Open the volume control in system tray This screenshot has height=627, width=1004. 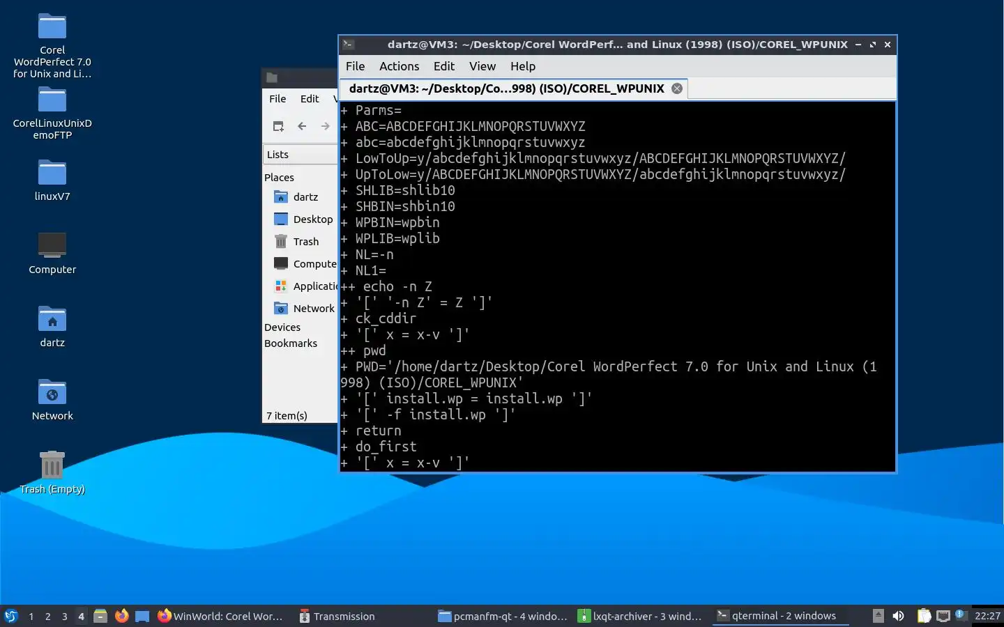click(x=899, y=616)
